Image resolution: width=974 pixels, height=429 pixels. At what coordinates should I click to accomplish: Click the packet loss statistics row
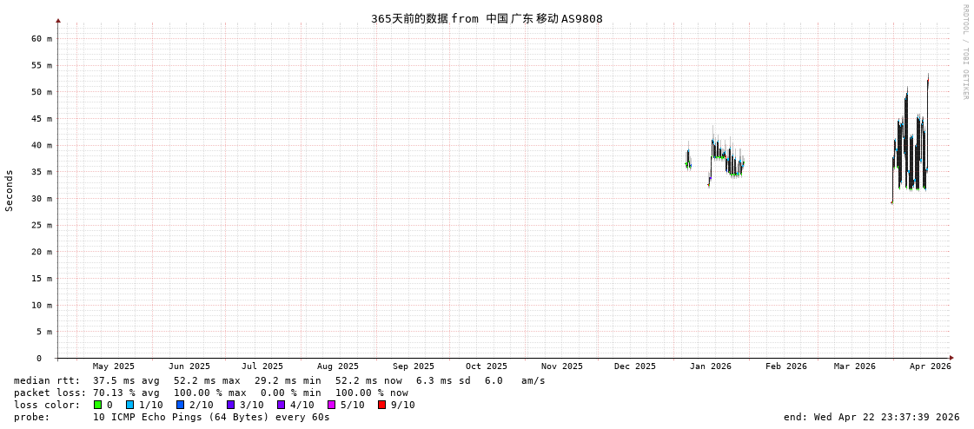(210, 393)
